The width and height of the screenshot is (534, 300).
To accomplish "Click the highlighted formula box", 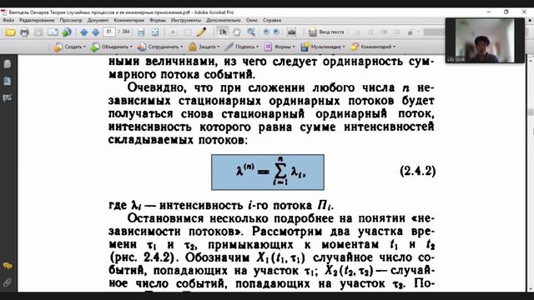I will pyautogui.click(x=268, y=172).
